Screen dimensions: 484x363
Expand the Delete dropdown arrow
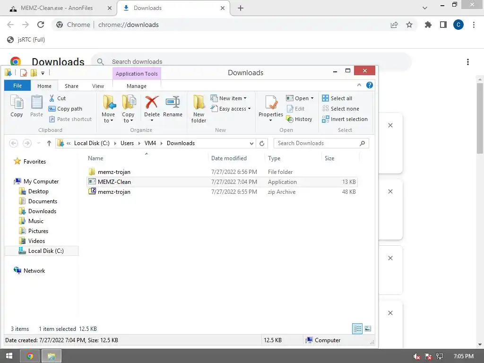(x=152, y=121)
